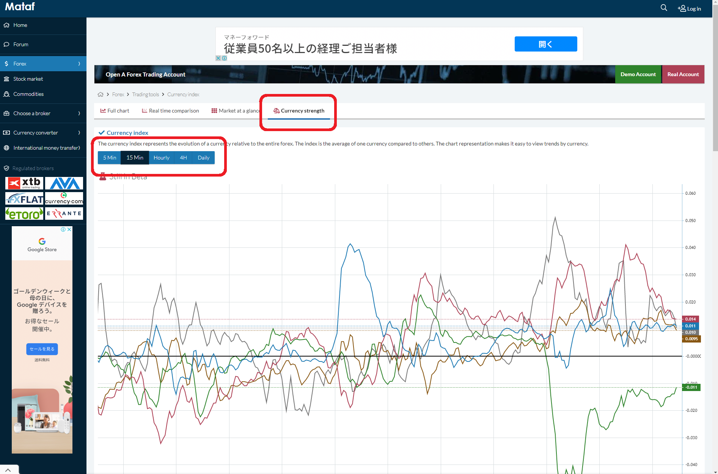Click the Real Account button
The height and width of the screenshot is (474, 718).
683,74
